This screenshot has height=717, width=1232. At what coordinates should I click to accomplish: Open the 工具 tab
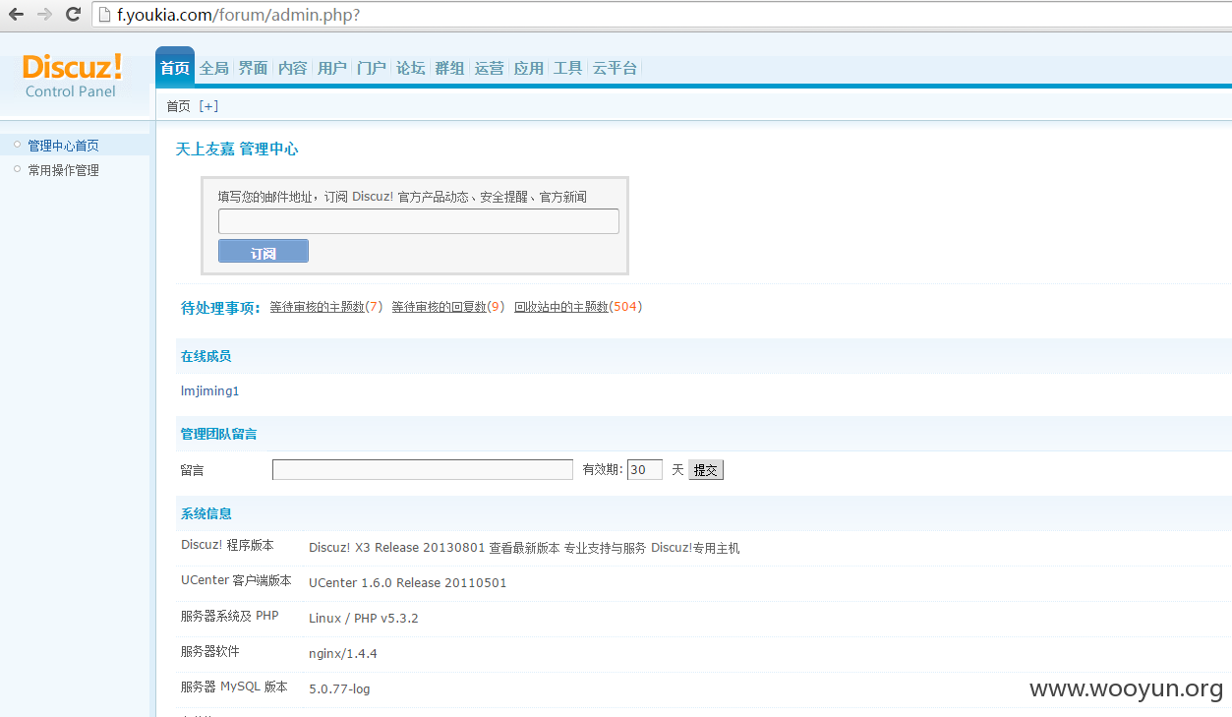[x=567, y=68]
